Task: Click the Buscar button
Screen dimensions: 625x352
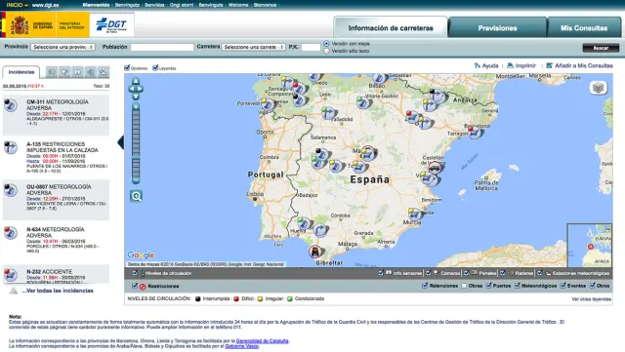Action: (x=601, y=48)
